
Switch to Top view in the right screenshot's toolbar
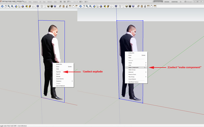142,6
